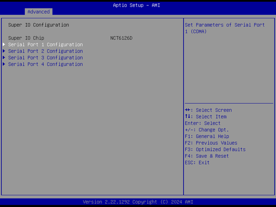Click the Serial Port 2 disclosure arrow icon
Screen dimensions: 276x207
pyautogui.click(x=4, y=51)
